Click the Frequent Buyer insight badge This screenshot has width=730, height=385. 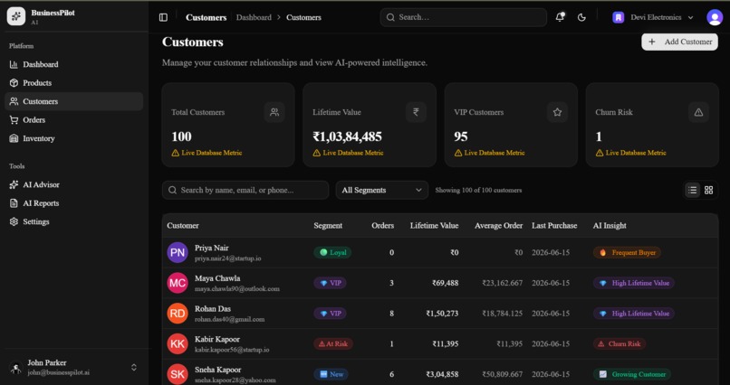click(x=627, y=253)
